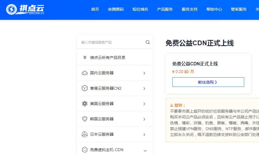Open the 服务支持 nav menu
The width and height of the screenshot is (259, 155).
tap(190, 9)
